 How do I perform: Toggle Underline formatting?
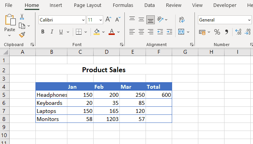(x=61, y=32)
